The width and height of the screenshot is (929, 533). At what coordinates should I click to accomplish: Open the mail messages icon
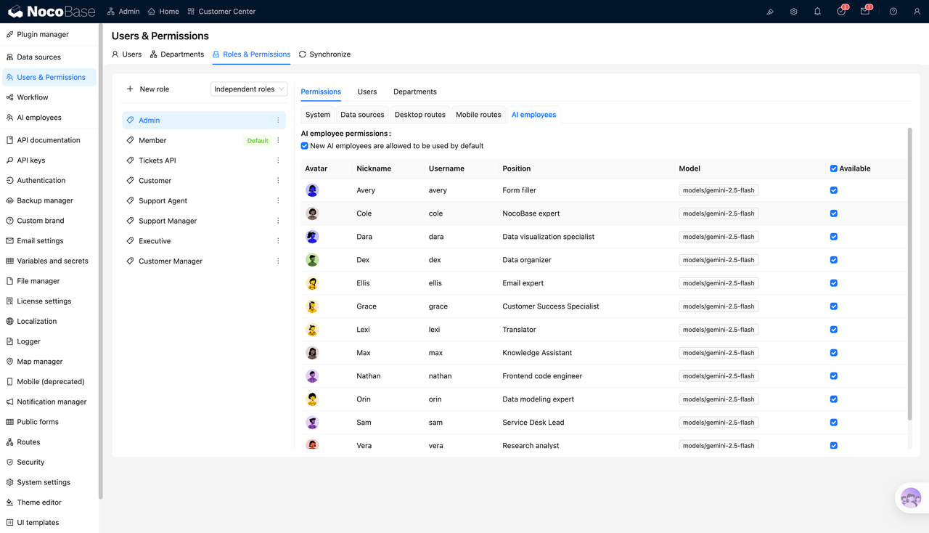pos(864,12)
